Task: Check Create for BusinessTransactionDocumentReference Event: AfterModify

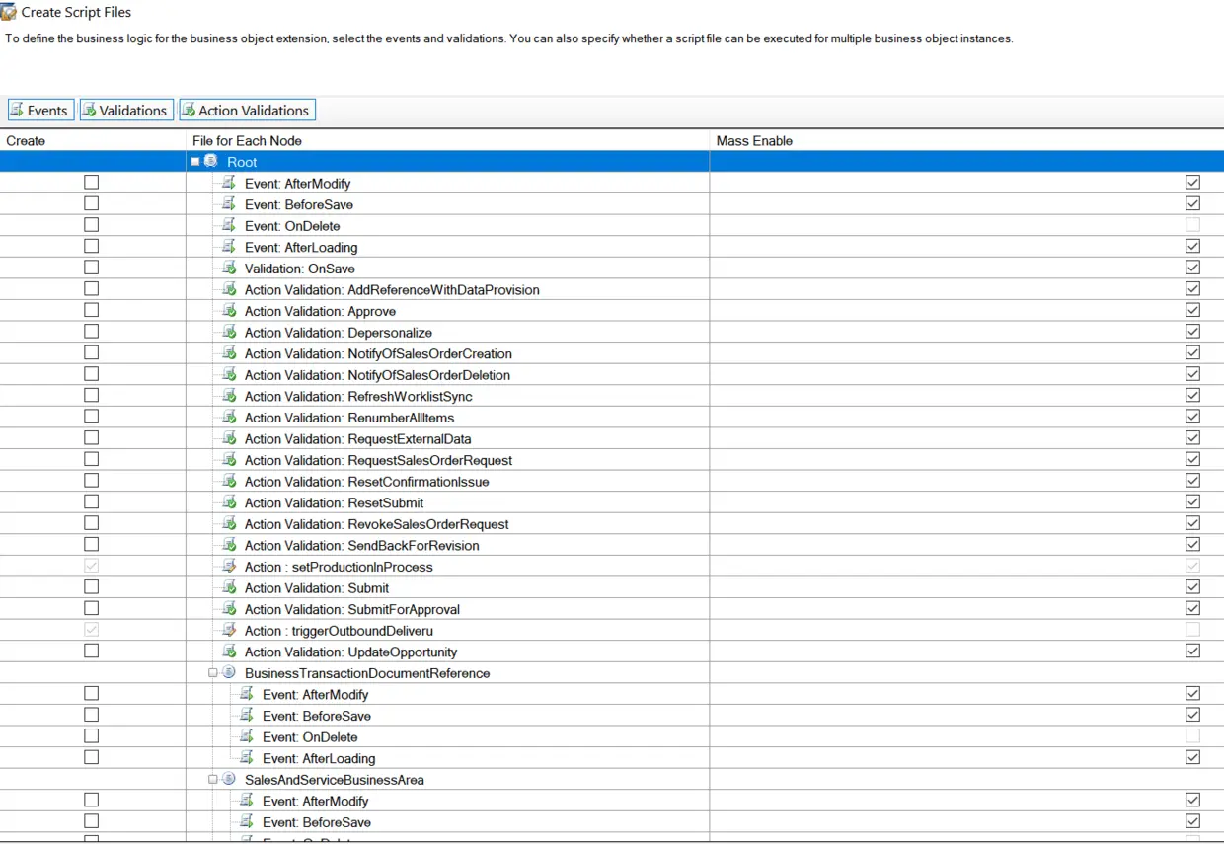Action: tap(92, 694)
